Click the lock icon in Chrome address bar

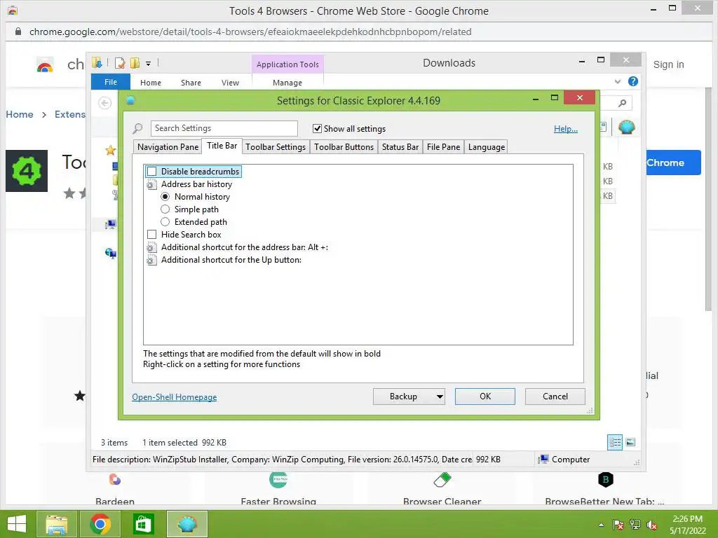(18, 32)
